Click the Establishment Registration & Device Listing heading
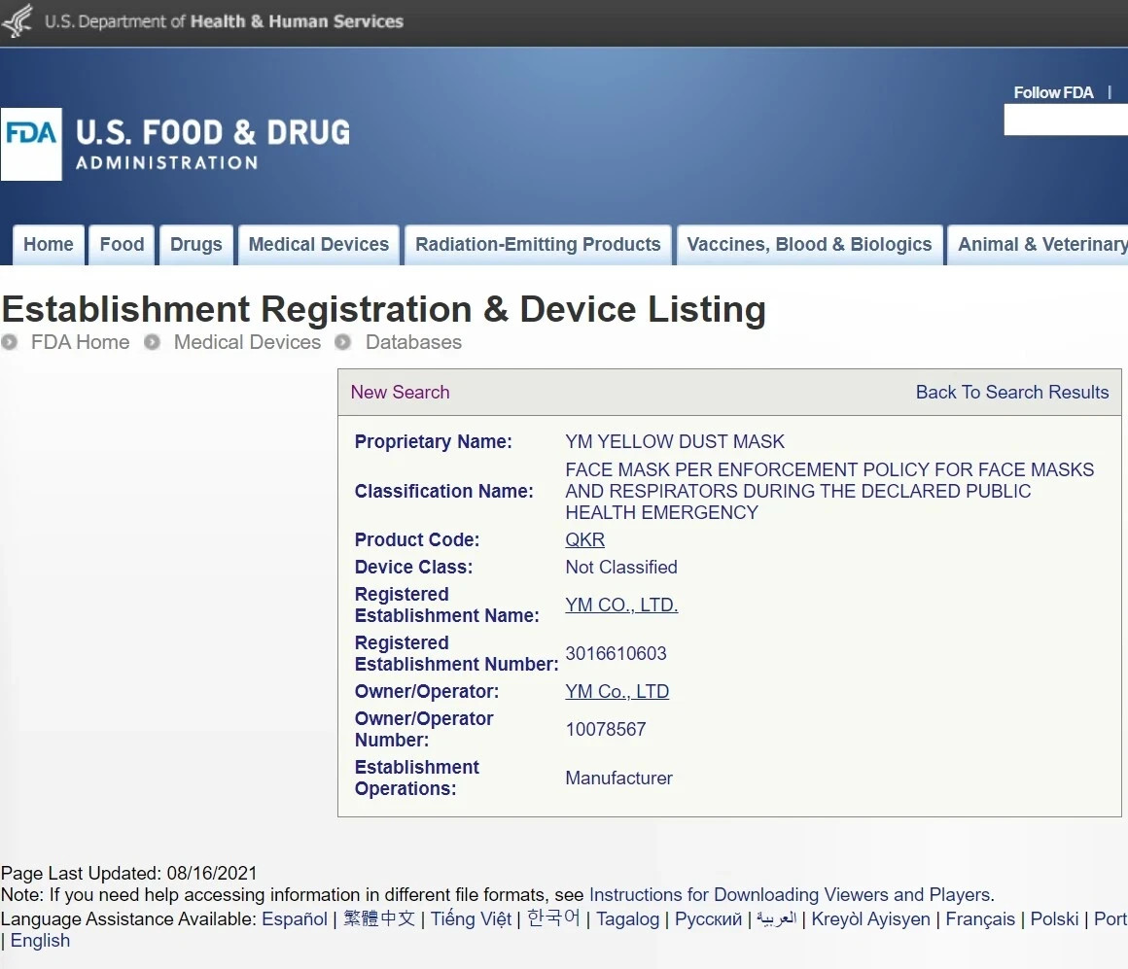 tap(384, 309)
